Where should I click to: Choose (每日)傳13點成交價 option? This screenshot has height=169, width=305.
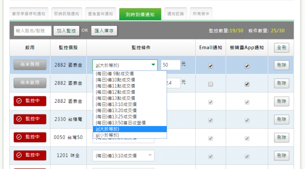130,98
